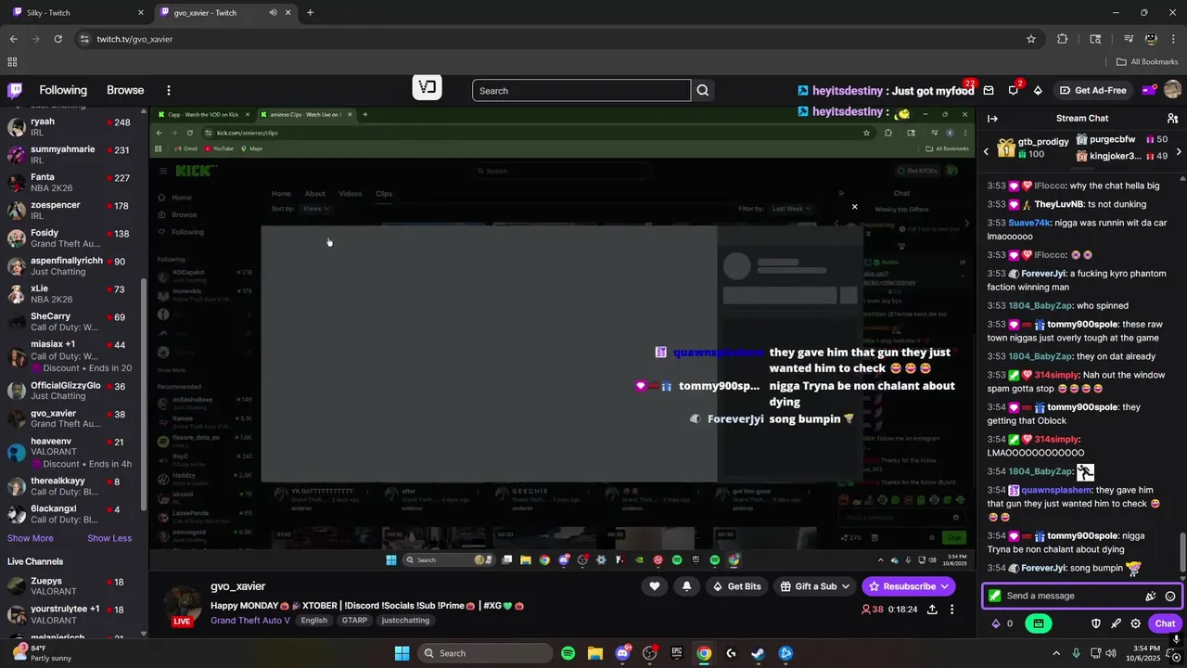The height and width of the screenshot is (668, 1187).
Task: Open chat settings gear
Action: coord(1135,623)
